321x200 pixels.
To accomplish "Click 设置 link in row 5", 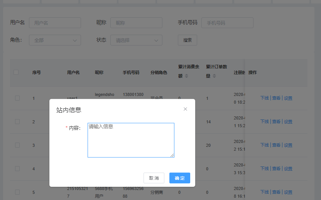I will click(x=288, y=192).
